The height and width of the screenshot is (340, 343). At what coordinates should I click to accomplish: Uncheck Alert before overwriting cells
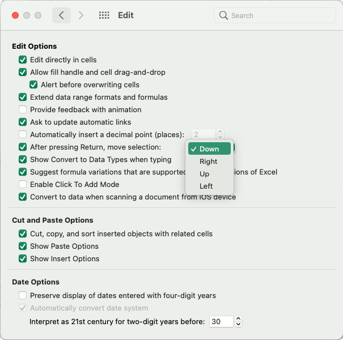33,85
